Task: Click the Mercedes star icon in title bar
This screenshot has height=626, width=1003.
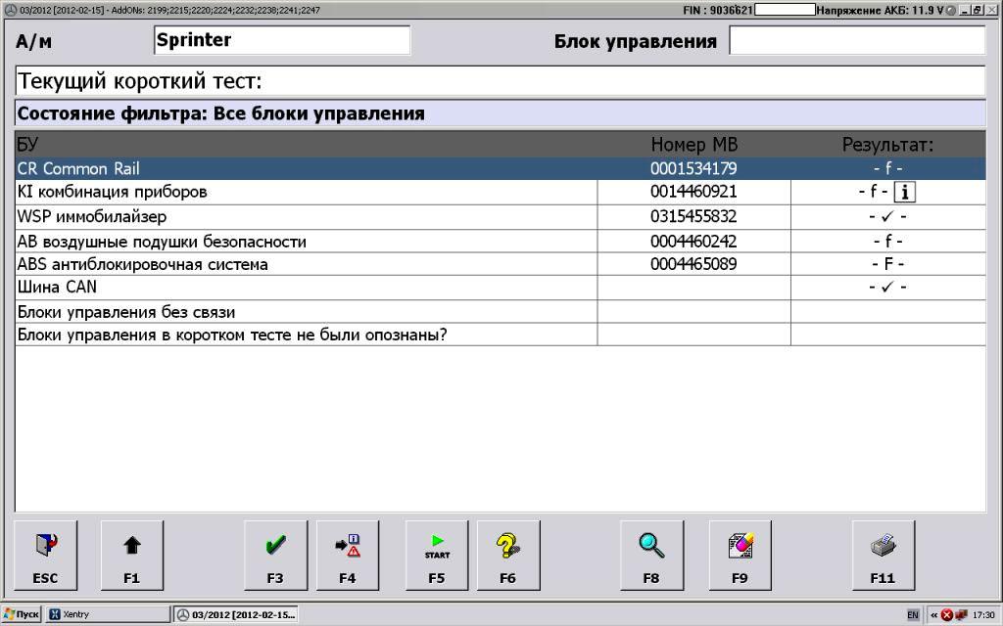Action: (10, 10)
